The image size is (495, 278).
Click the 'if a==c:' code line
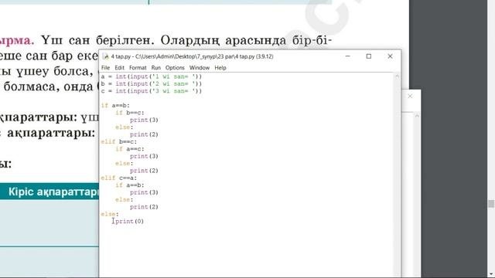pos(130,149)
